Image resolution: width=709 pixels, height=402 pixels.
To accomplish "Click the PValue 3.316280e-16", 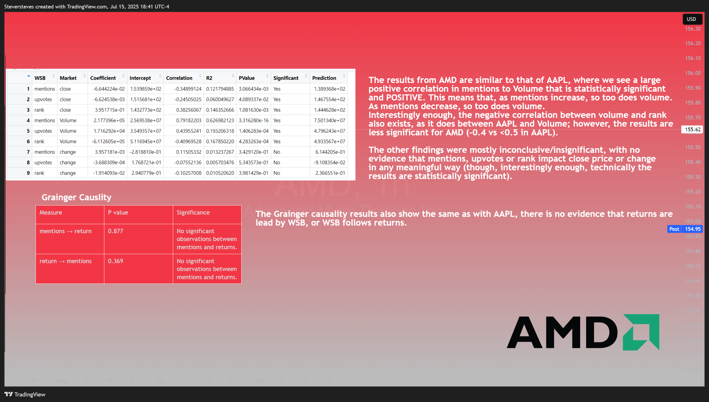I will point(254,121).
